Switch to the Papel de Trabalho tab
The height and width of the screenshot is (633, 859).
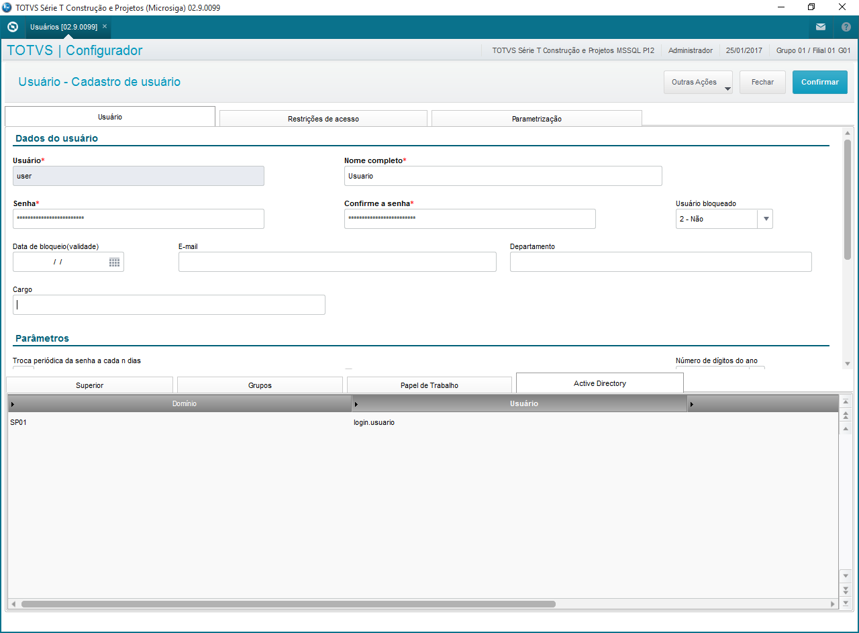429,385
